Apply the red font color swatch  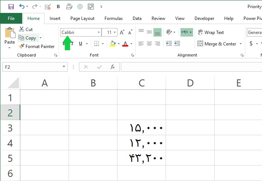pos(125,44)
